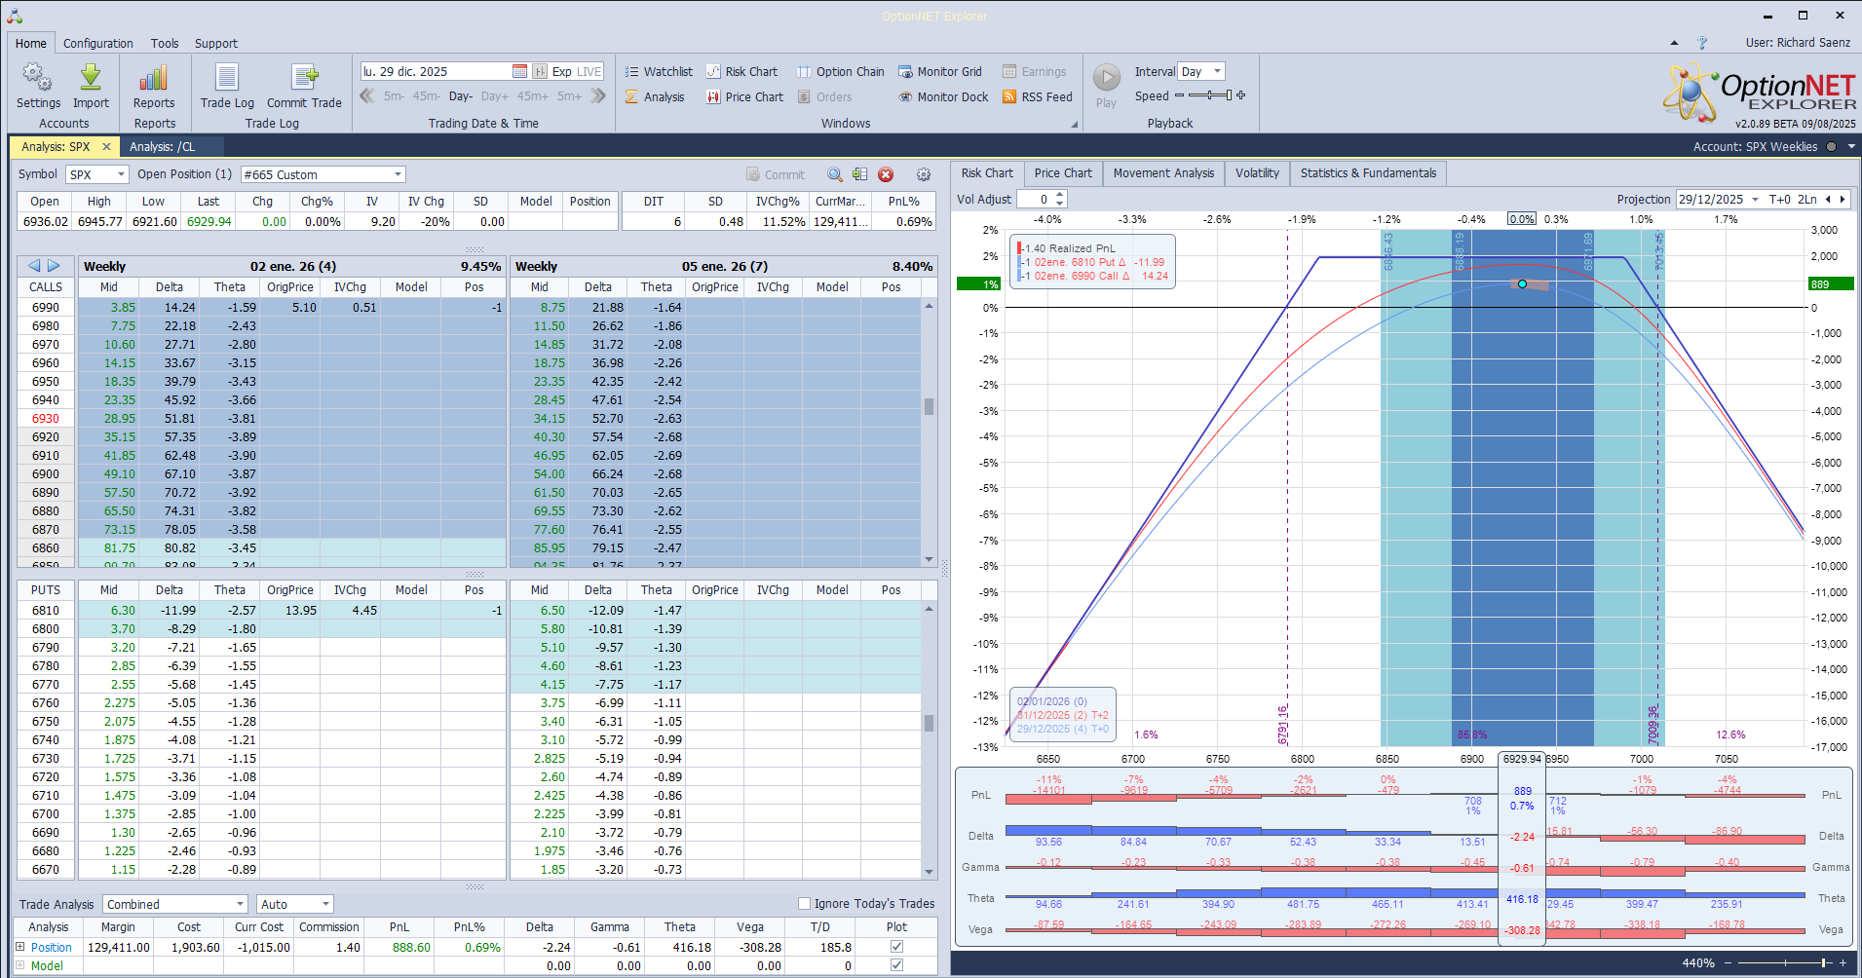
Task: Toggle Ignore Today's Trades checkbox
Action: [x=804, y=904]
